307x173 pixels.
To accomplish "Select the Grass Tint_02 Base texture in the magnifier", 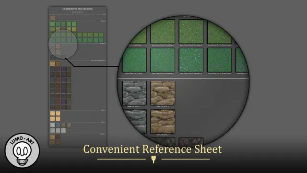I will coord(134,60).
